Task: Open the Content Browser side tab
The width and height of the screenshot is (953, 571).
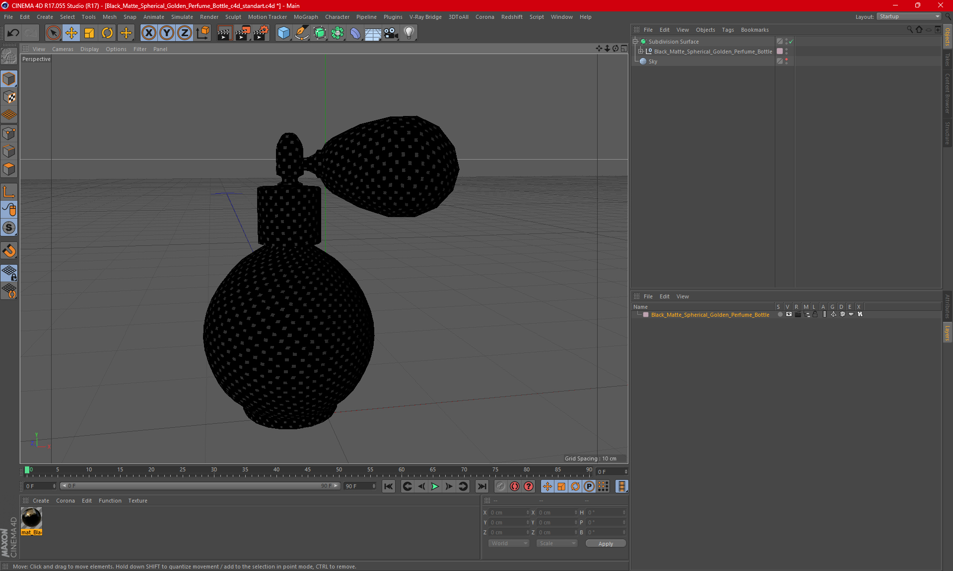Action: coord(948,93)
